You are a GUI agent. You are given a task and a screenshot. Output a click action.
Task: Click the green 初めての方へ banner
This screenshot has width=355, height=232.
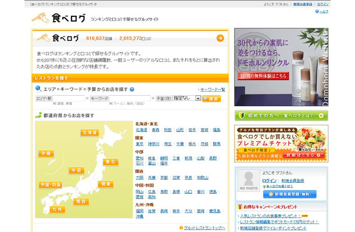click(x=281, y=115)
